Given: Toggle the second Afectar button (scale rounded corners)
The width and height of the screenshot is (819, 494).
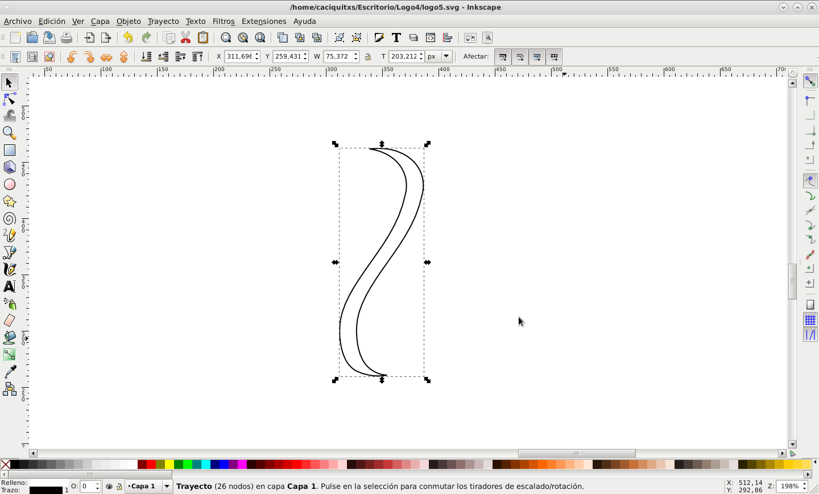Looking at the screenshot, I should 520,57.
